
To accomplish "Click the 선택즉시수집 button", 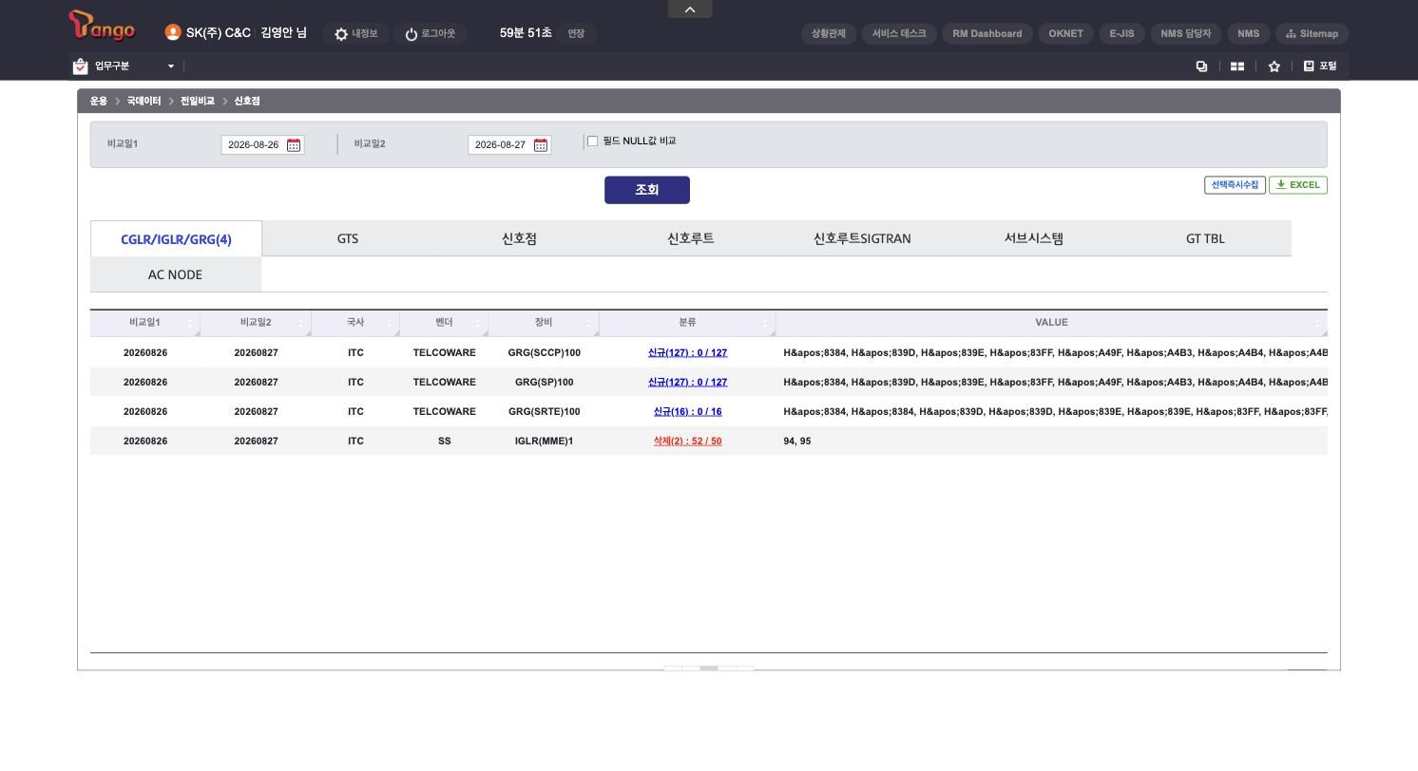I will click(x=1235, y=185).
